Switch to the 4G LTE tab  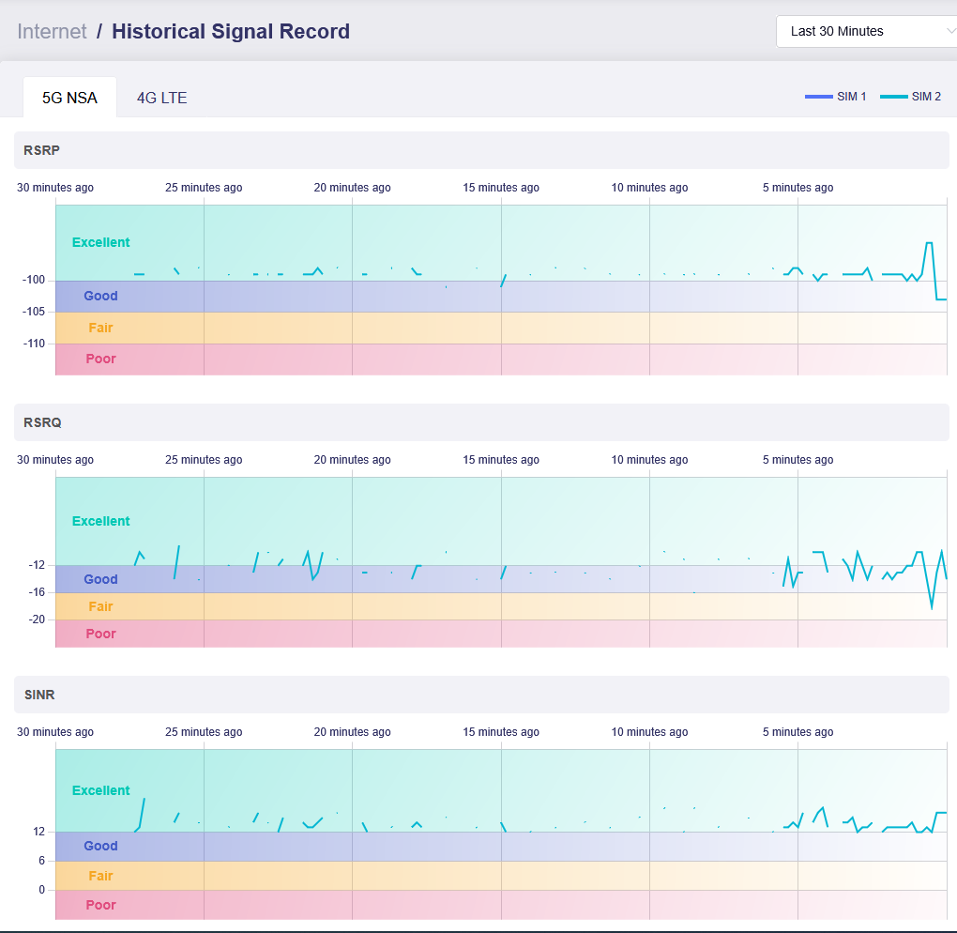point(161,98)
